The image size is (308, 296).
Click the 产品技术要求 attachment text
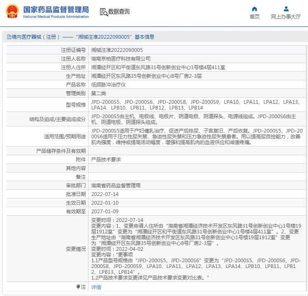tap(106, 159)
